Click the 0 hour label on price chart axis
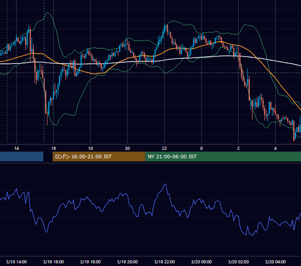The image size is (301, 266). (x=201, y=149)
